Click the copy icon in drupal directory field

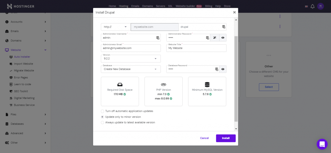(x=224, y=27)
